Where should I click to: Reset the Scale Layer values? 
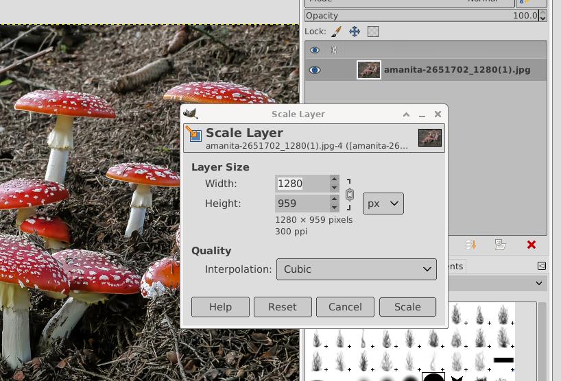[283, 307]
